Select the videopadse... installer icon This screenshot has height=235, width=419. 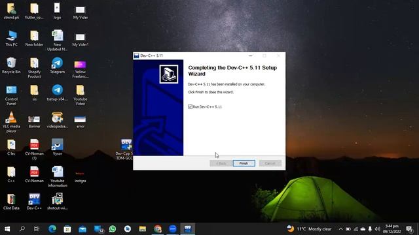pos(57,120)
